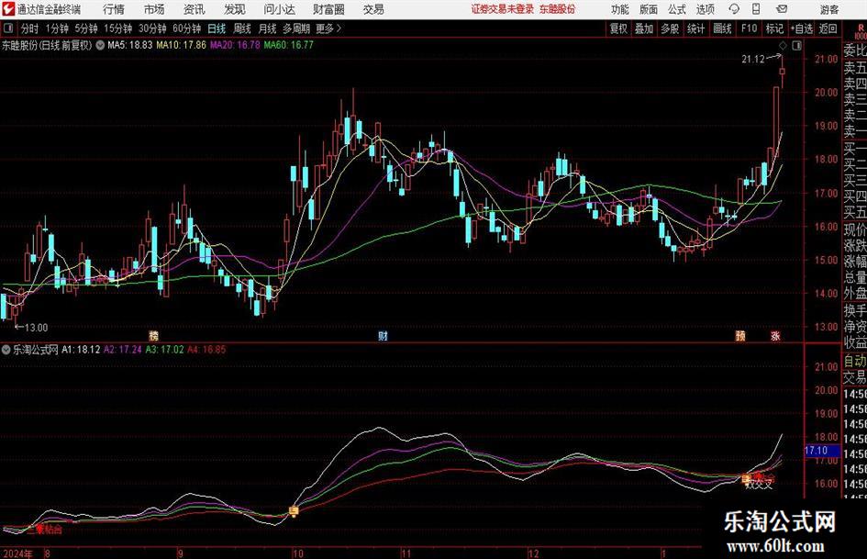This screenshot has width=867, height=559.
Task: Open the 功能 menu
Action: [x=620, y=9]
